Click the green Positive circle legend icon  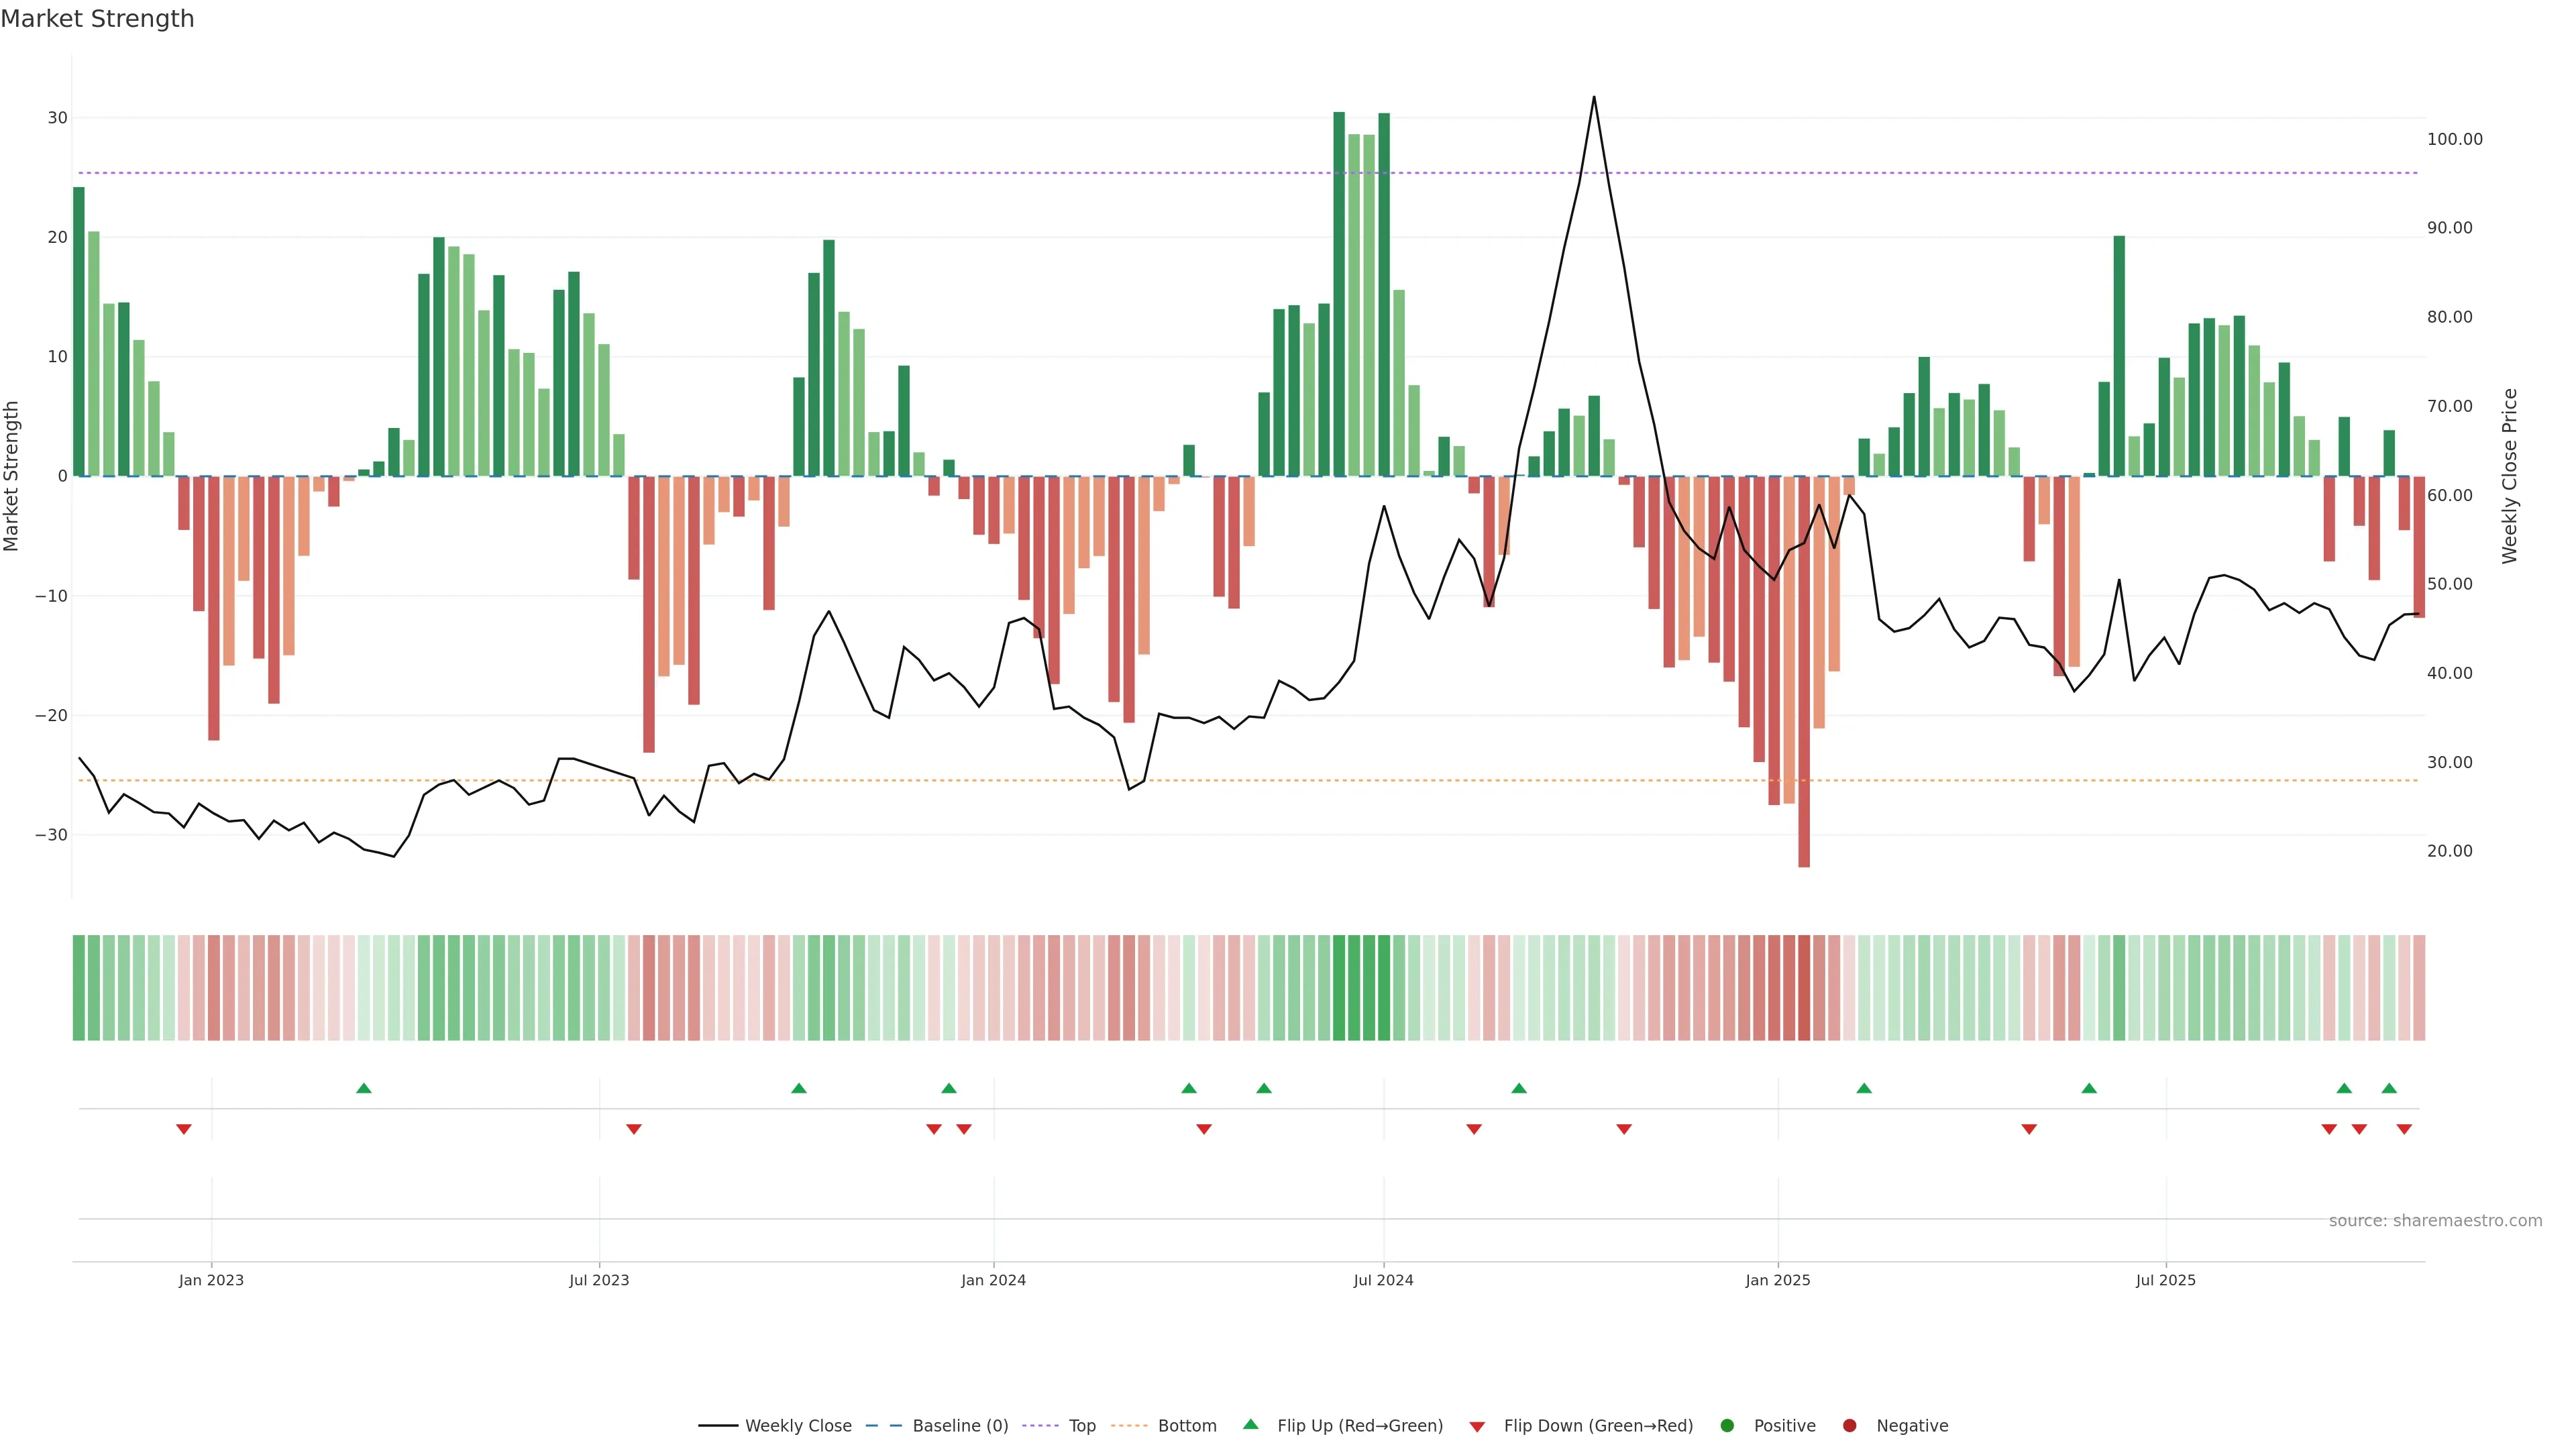click(x=1727, y=1425)
